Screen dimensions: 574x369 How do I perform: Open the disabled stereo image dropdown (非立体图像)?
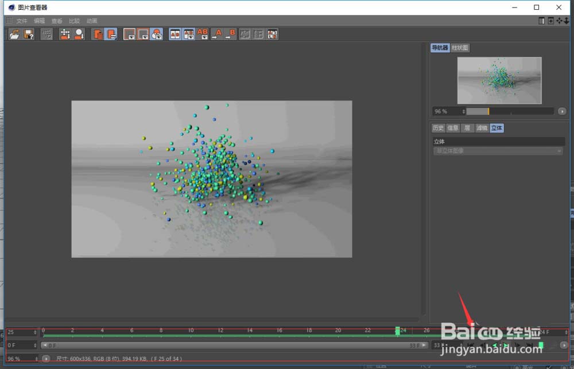click(498, 151)
